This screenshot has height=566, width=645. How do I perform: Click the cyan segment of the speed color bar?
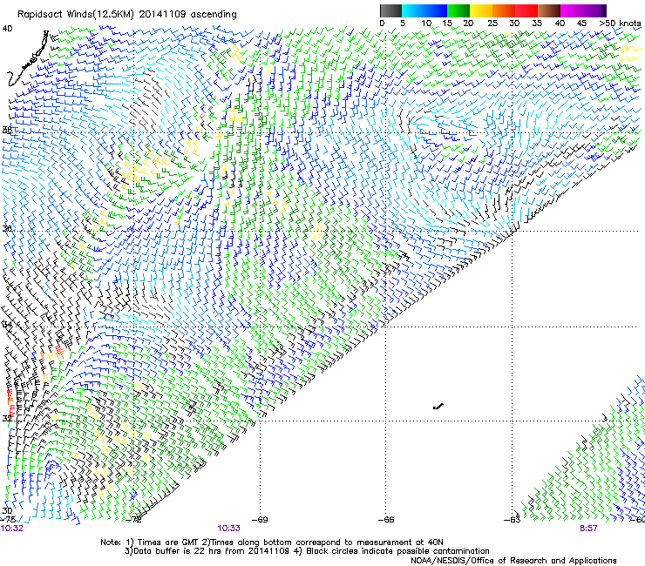click(x=413, y=10)
